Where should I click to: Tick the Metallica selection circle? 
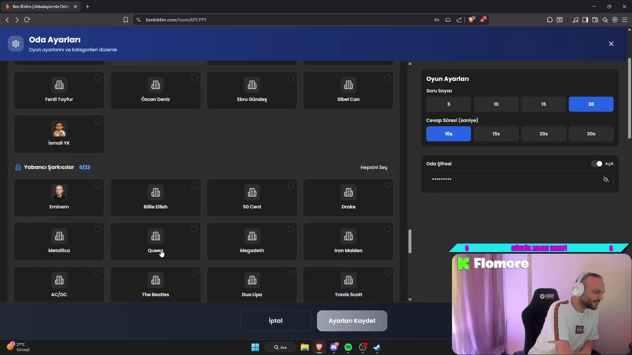pyautogui.click(x=98, y=229)
